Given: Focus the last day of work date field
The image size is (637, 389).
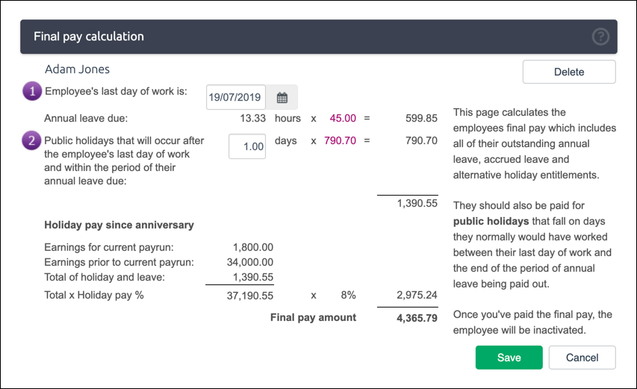Looking at the screenshot, I should pyautogui.click(x=235, y=97).
